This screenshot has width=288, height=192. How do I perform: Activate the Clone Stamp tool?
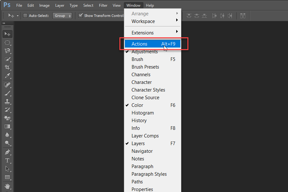7,101
